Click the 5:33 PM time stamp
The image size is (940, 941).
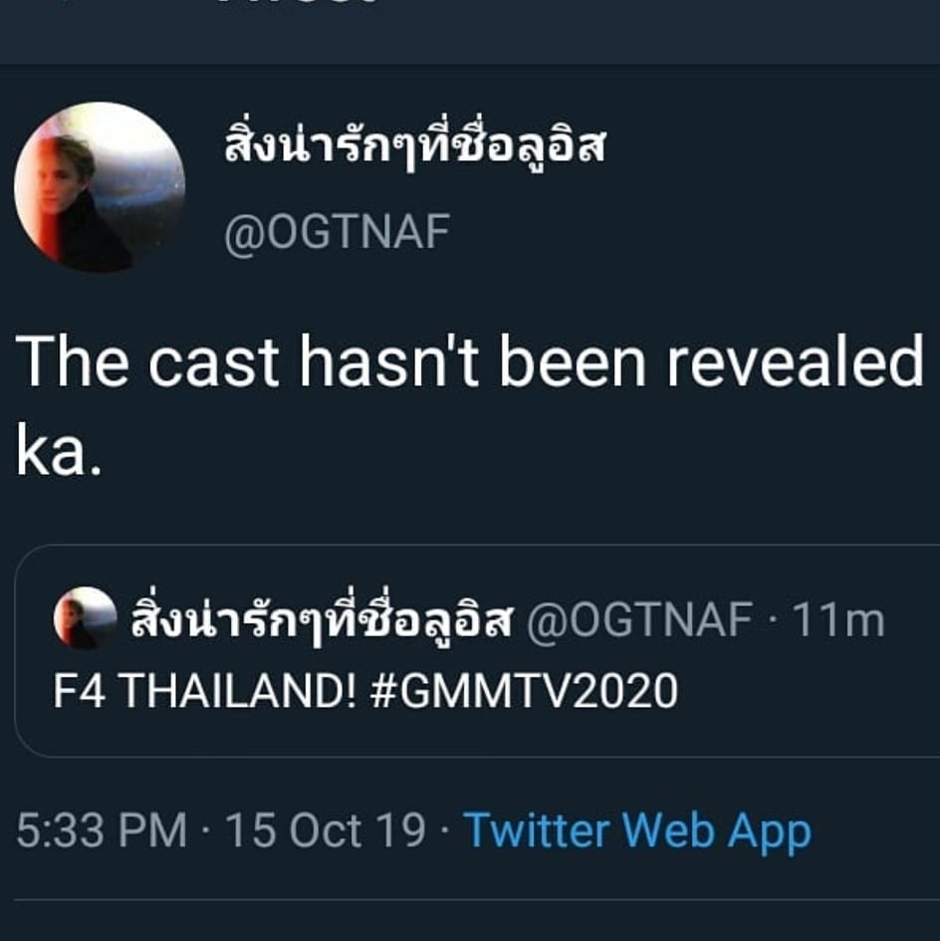(x=102, y=830)
